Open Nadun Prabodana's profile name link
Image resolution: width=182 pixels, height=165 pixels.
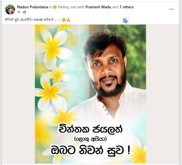point(33,7)
